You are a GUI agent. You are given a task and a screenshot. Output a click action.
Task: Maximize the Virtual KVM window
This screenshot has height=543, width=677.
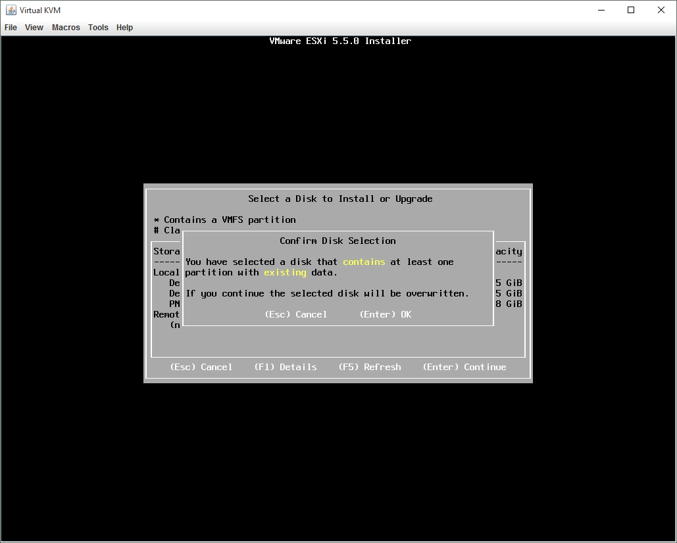[631, 10]
